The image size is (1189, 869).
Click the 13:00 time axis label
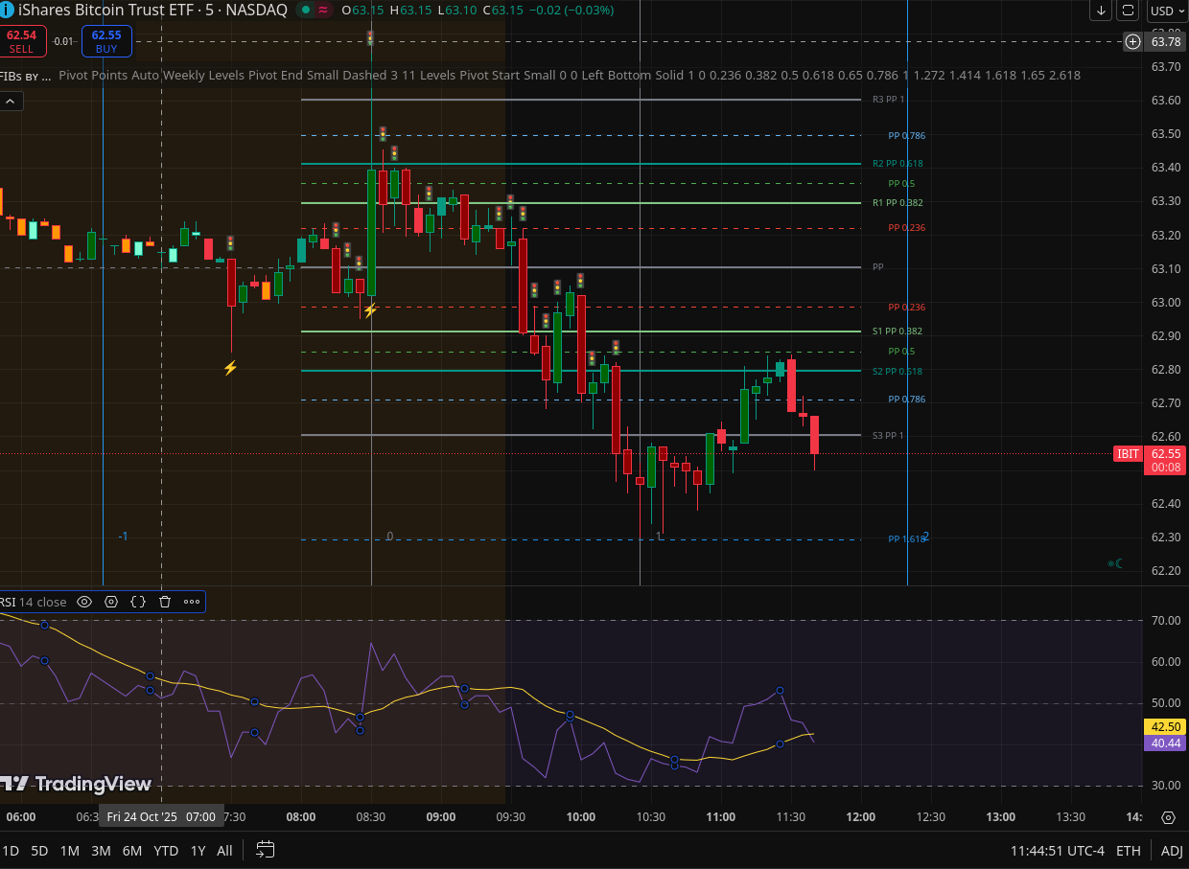coord(1001,817)
